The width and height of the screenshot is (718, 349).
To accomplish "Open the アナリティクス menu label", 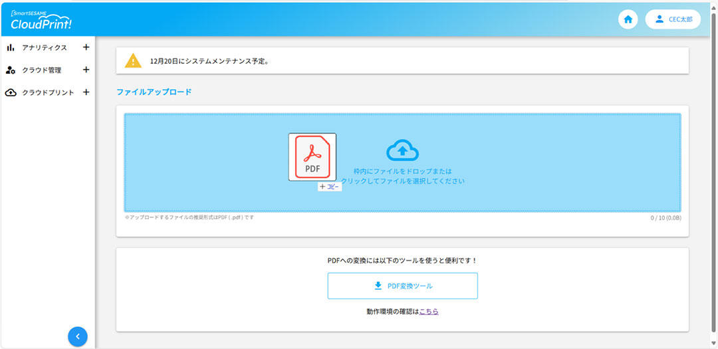I will coord(45,48).
